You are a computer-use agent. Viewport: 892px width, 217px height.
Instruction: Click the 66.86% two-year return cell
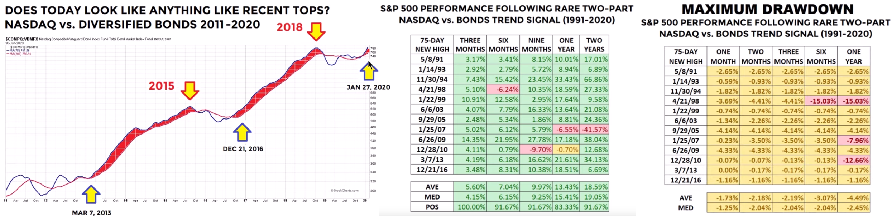(594, 79)
